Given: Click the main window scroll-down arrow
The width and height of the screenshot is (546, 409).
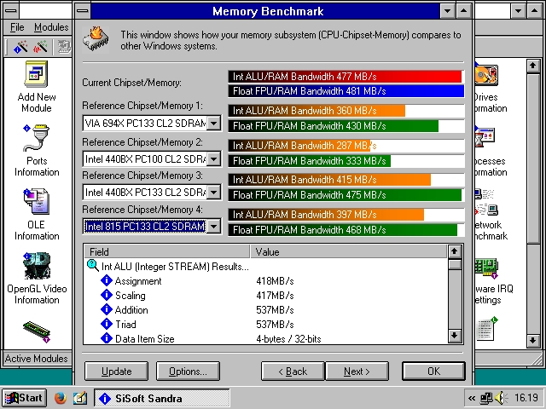Looking at the screenshot, I should coord(533,340).
